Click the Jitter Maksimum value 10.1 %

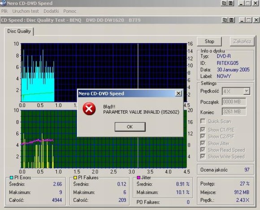(x=182, y=193)
